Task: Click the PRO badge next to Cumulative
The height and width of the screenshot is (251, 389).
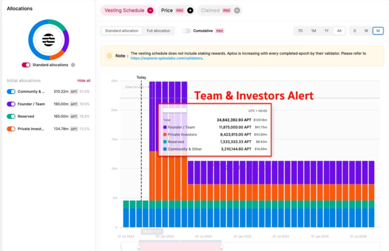Action: click(x=220, y=31)
